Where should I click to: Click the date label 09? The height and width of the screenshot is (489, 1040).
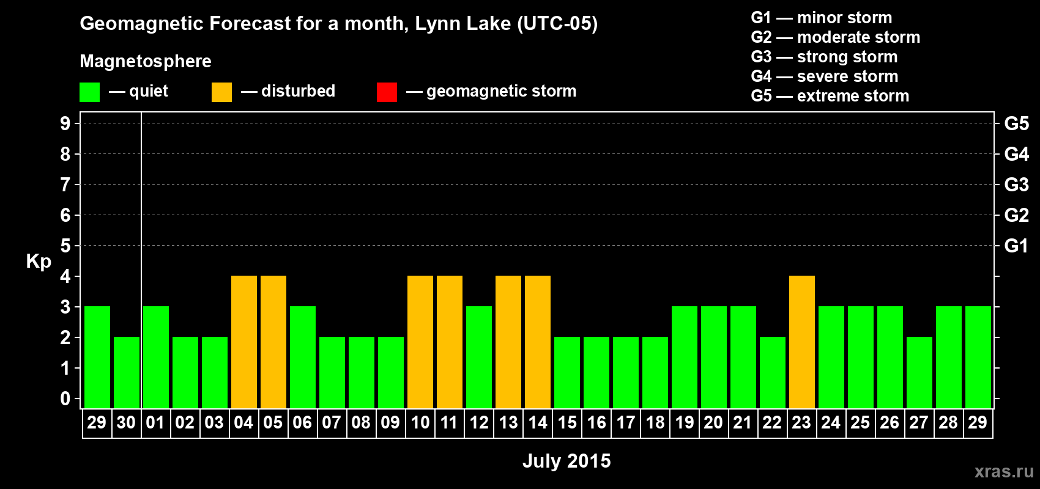(x=390, y=423)
